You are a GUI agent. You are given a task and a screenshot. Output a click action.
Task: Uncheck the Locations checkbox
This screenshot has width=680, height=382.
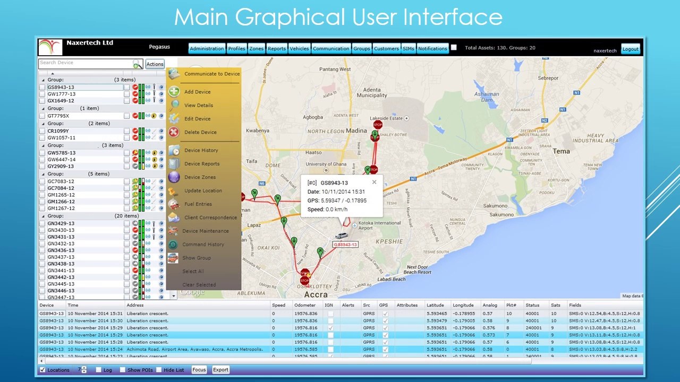[x=42, y=370]
